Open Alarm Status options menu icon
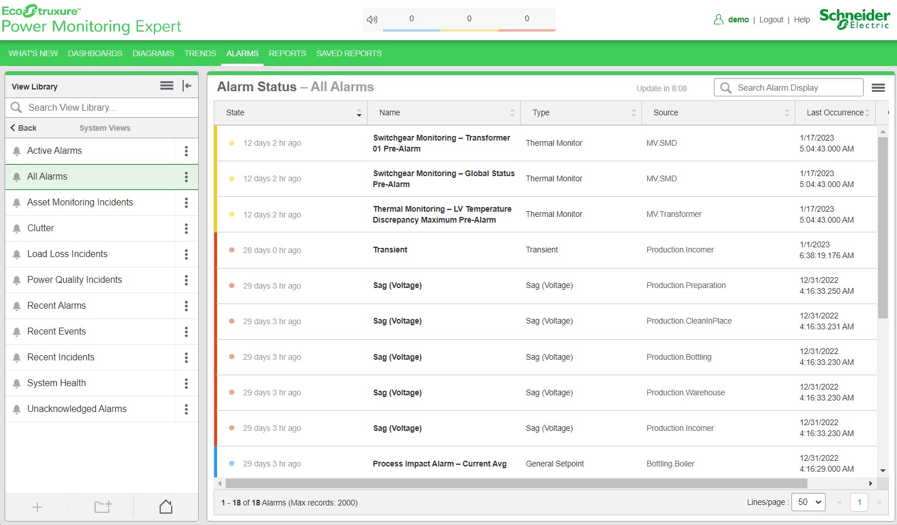This screenshot has height=525, width=897. pos(877,88)
